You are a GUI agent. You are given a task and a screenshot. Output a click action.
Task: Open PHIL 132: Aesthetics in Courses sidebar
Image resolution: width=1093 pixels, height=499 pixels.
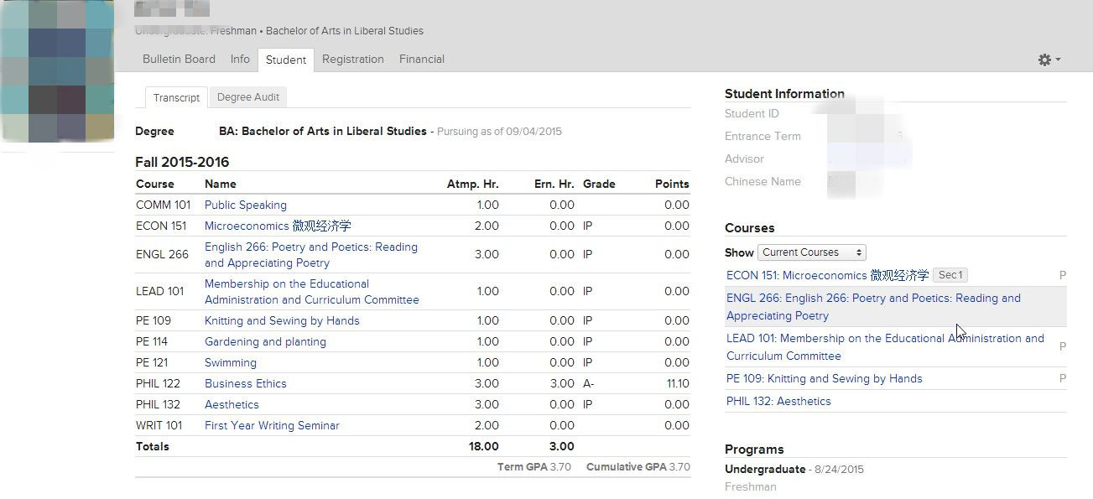(x=778, y=402)
